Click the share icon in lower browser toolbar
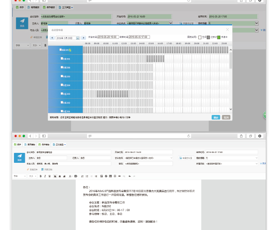The image size is (278, 230). point(242,136)
